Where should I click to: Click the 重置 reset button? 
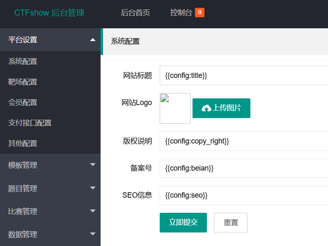pos(231,223)
